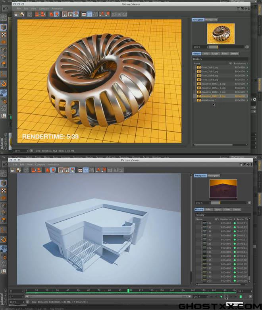The width and height of the screenshot is (262, 310).
Task: Enable Axis mode L icon beside building viewer
Action: pos(4,230)
